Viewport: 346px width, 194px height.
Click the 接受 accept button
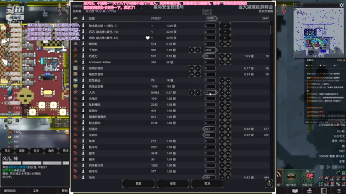pyautogui.click(x=173, y=183)
